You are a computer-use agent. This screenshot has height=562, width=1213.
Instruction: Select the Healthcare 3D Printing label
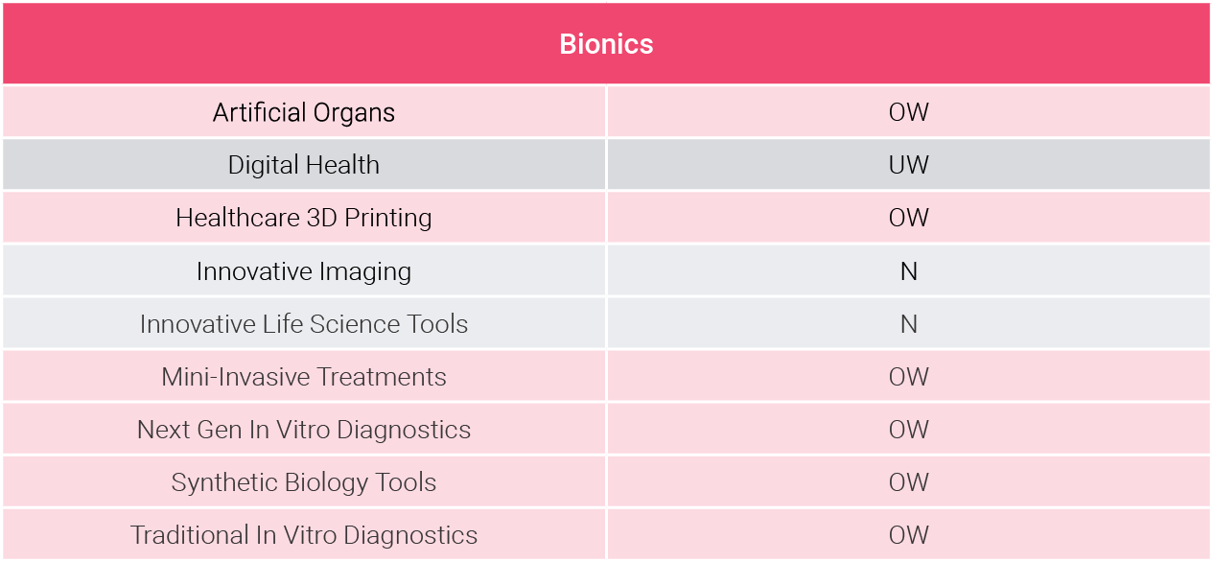click(x=304, y=218)
